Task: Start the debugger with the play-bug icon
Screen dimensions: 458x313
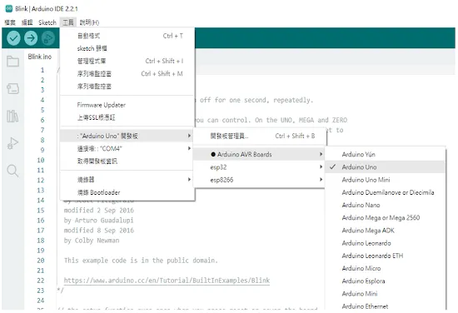Action: 48,38
